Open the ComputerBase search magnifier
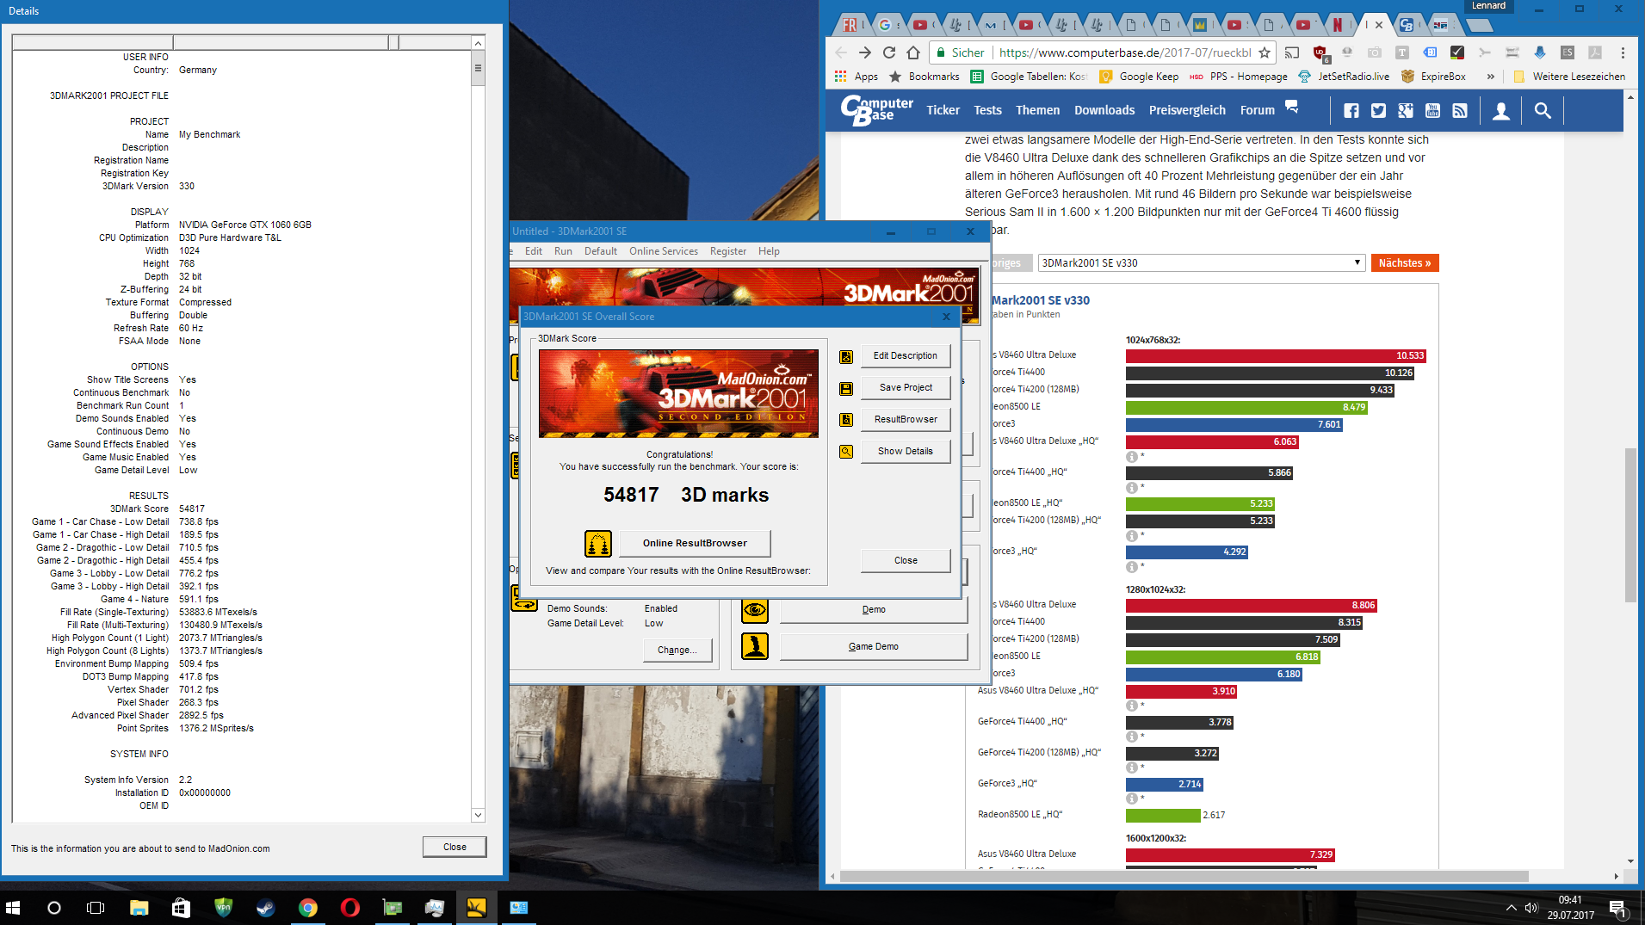Image resolution: width=1645 pixels, height=925 pixels. 1543,111
